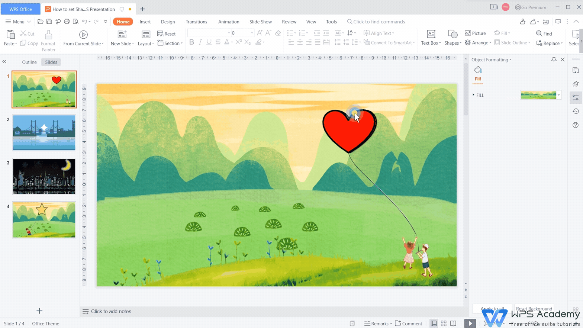Toggle Subscript formatting
Viewport: 583px width, 328px height.
tap(248, 42)
